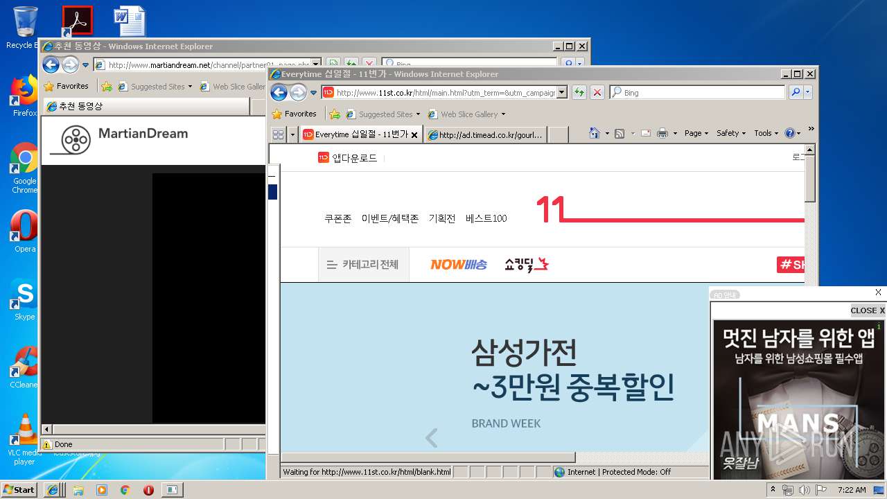Click Back button in 11번가 IE window
887x499 pixels.
[x=279, y=92]
